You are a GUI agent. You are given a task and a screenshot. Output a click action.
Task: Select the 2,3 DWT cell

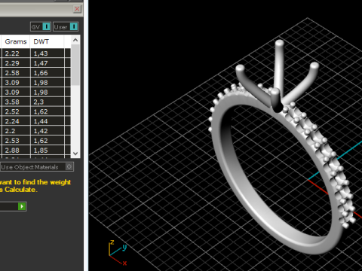coord(48,102)
